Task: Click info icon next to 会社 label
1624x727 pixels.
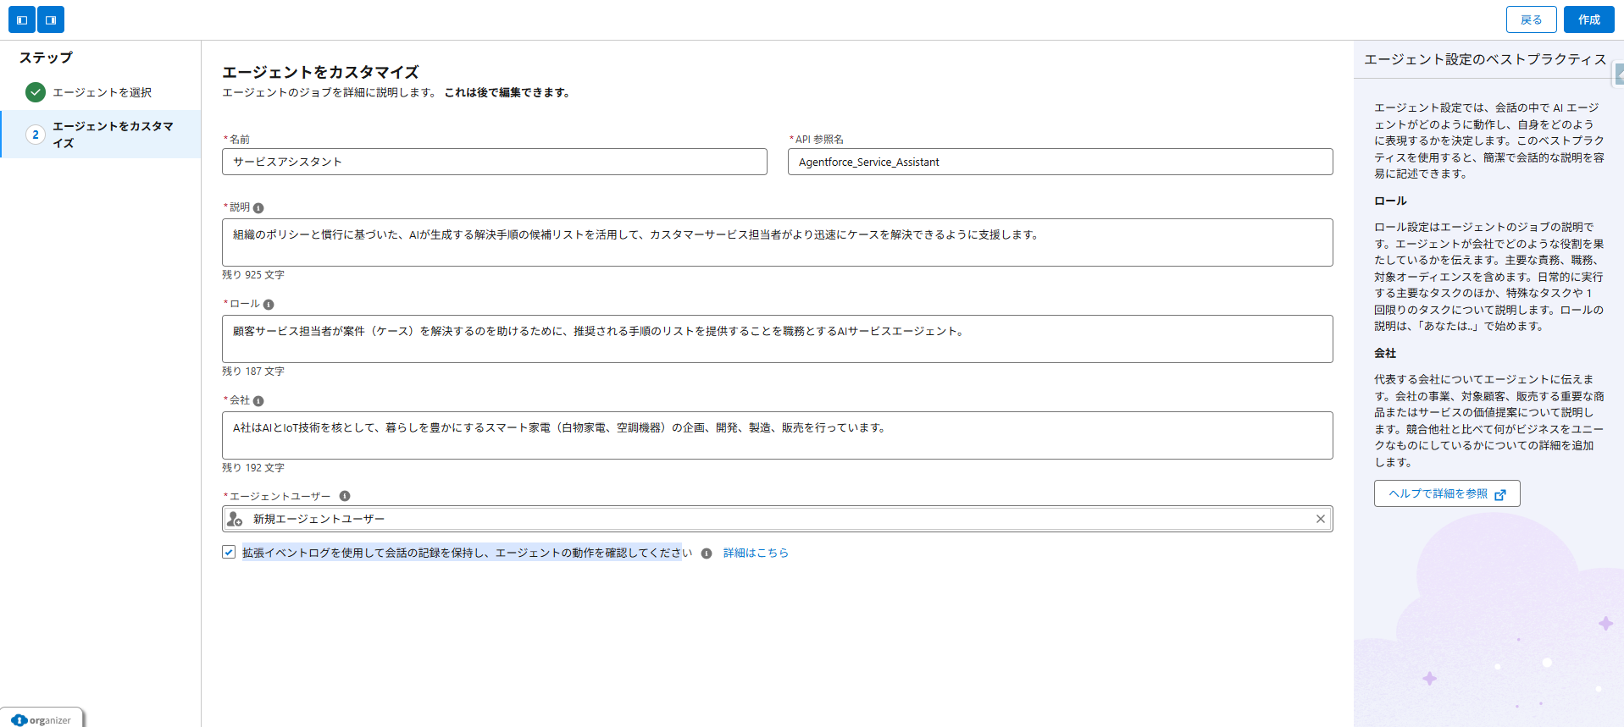Action: pos(258,401)
